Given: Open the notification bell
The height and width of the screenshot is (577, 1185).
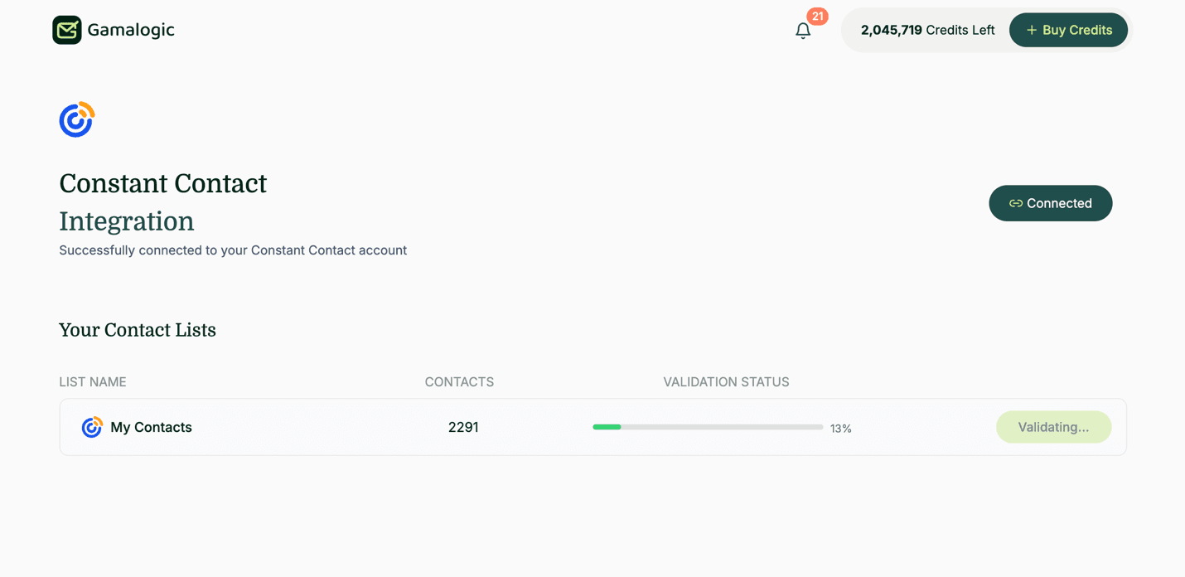Looking at the screenshot, I should (802, 31).
